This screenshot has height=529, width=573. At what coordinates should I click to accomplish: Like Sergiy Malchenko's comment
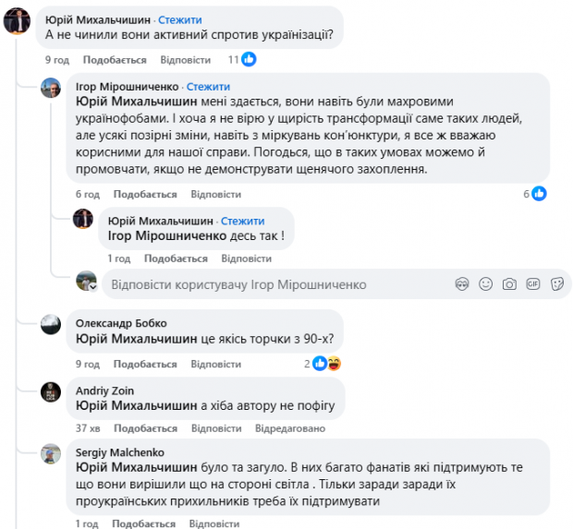(143, 523)
